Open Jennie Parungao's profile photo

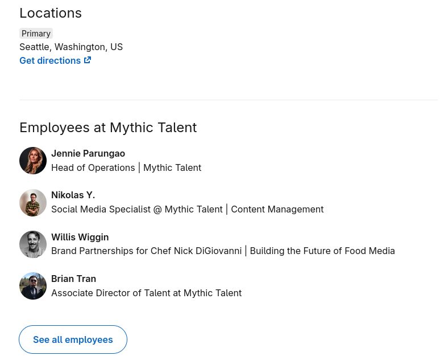33,161
